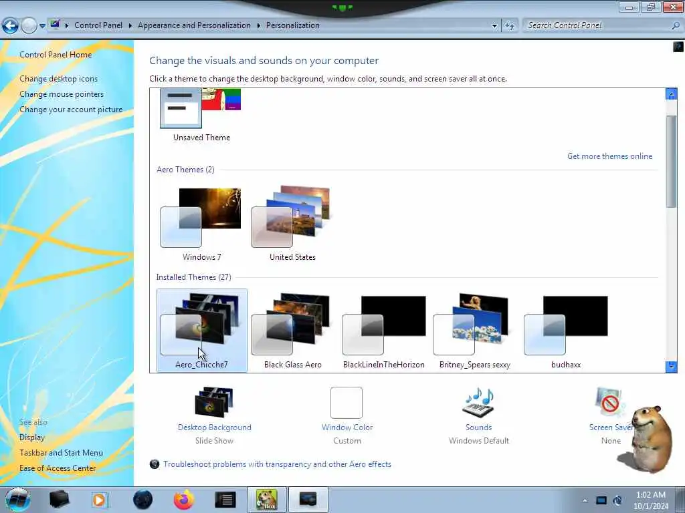Image resolution: width=685 pixels, height=513 pixels.
Task: Click Get more themes online link
Action: (609, 156)
